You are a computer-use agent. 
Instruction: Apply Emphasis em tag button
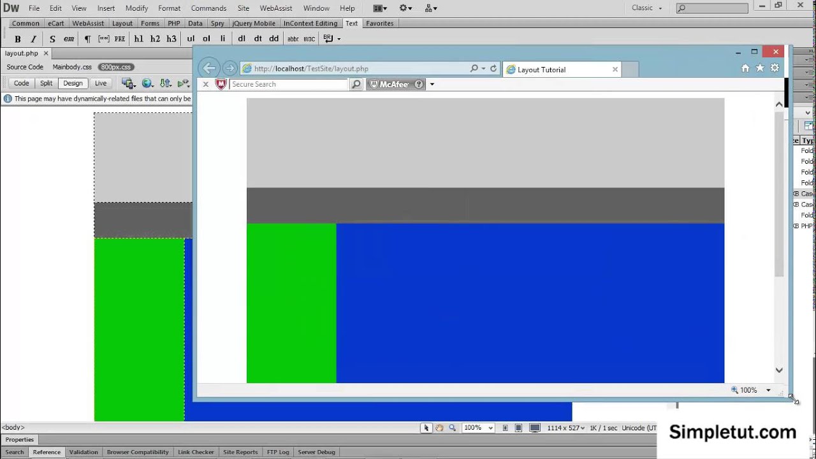[x=69, y=39]
